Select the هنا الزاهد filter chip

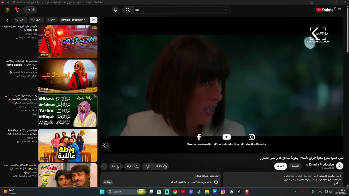click(x=52, y=20)
